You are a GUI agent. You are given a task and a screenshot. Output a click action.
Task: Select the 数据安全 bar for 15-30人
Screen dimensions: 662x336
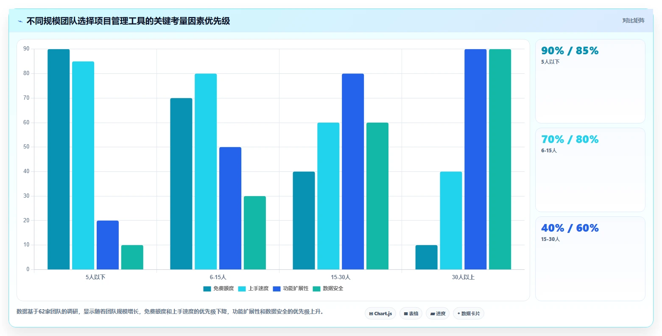pos(377,196)
